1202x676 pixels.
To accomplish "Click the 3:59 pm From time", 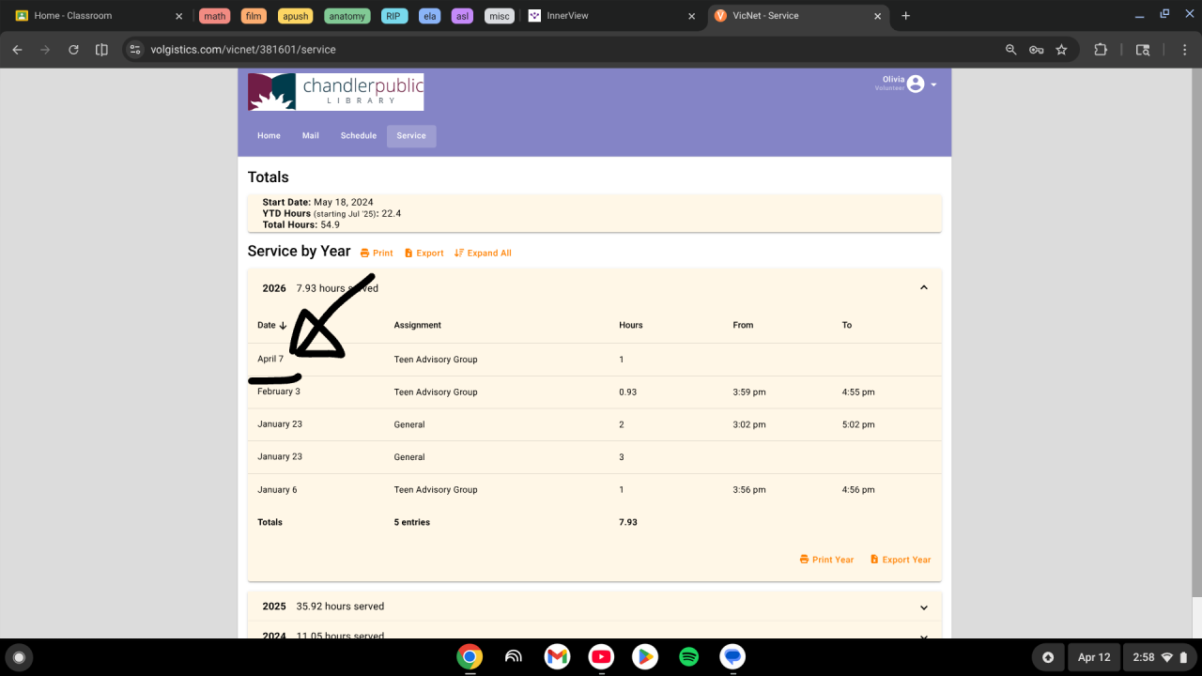I will pos(749,392).
